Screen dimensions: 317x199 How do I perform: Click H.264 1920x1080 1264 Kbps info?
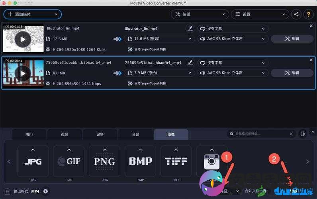(79, 49)
